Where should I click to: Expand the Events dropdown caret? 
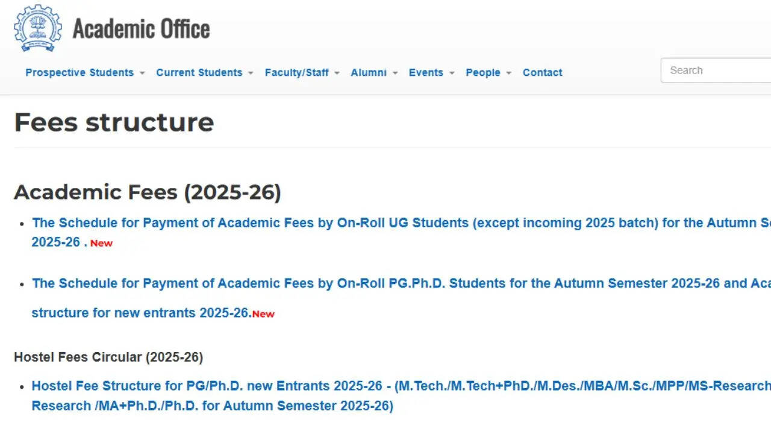(x=451, y=73)
